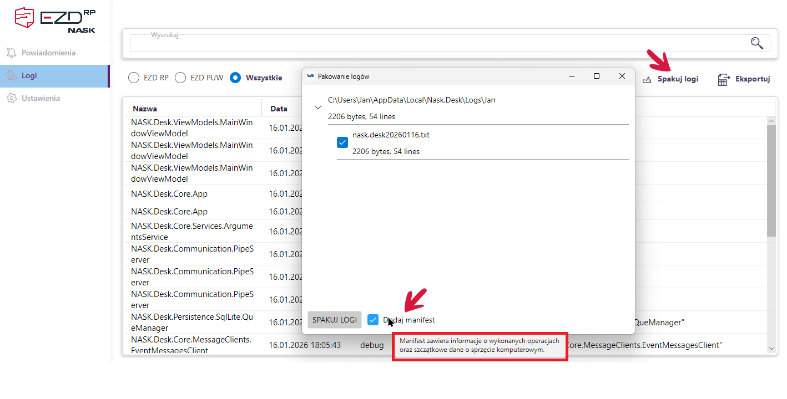Click the EZD RP NASK logo
Screen dimensions: 787x399
pos(54,20)
